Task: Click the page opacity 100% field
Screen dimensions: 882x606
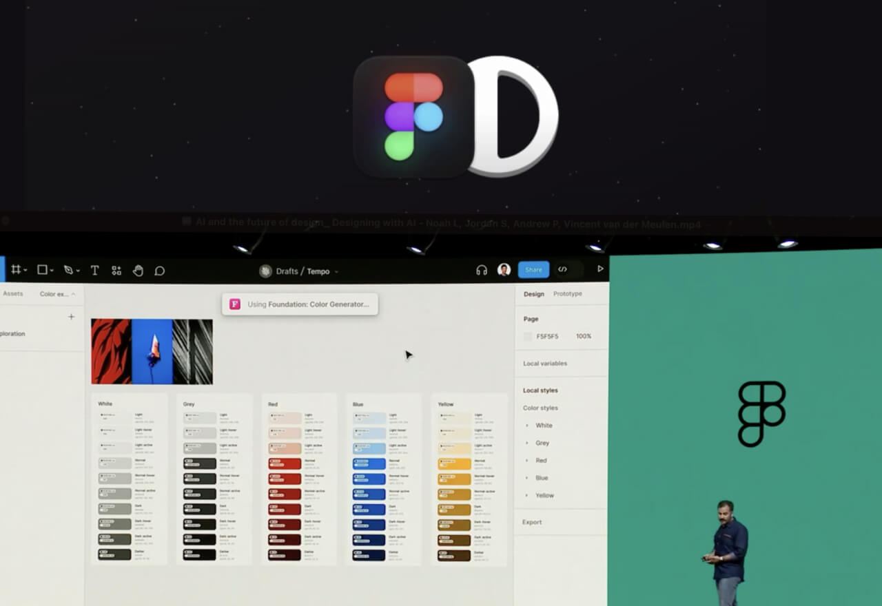Action: 583,337
